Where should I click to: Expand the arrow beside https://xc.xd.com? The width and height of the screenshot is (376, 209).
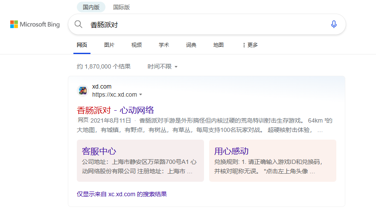point(141,94)
